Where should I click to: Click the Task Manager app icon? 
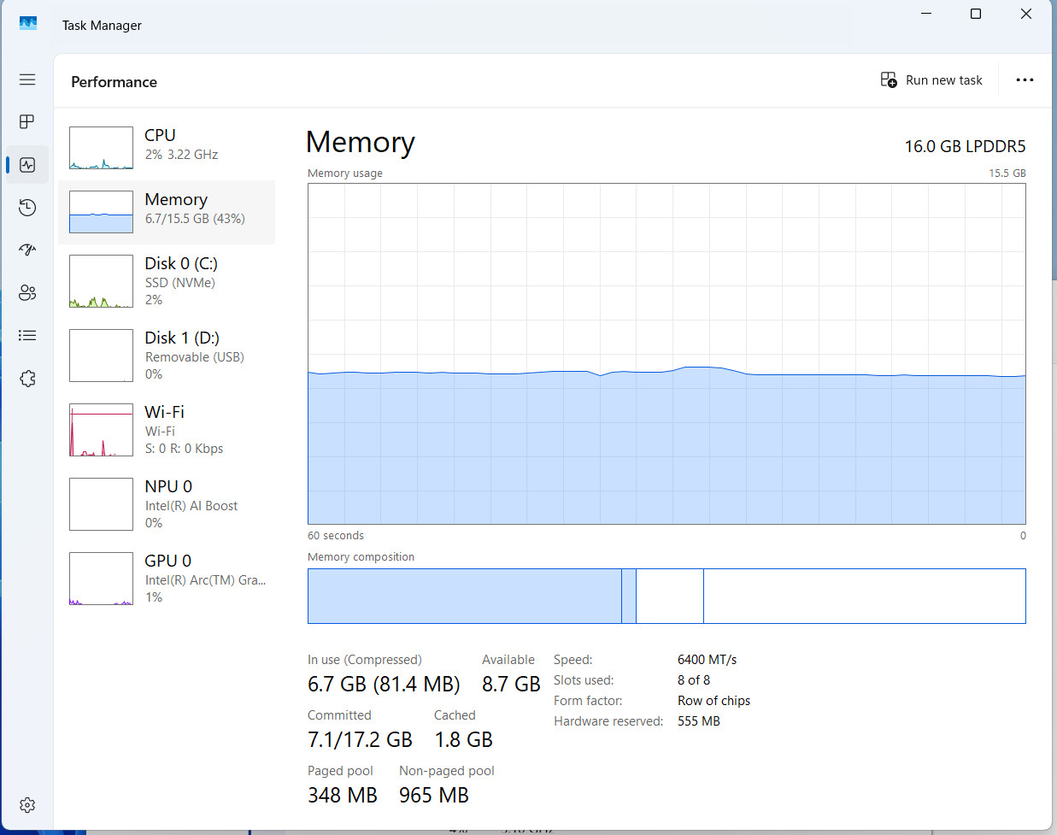point(28,23)
